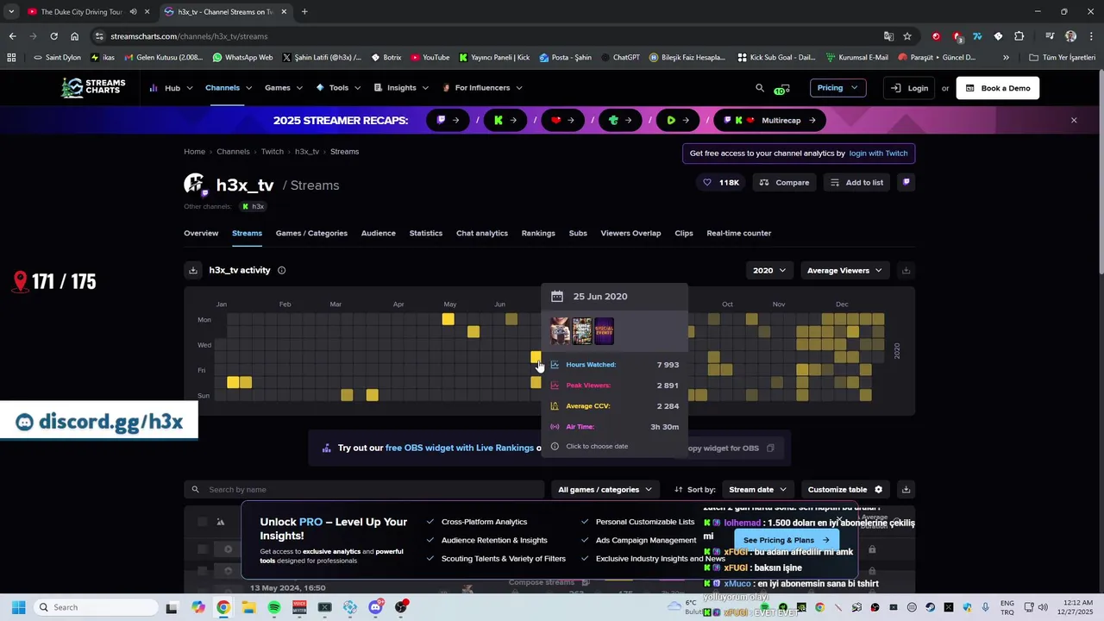Open All games / categories filter dropdown
The width and height of the screenshot is (1104, 621).
click(x=605, y=489)
